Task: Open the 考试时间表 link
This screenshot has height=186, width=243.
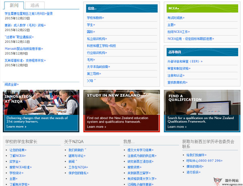Action: coord(176,18)
